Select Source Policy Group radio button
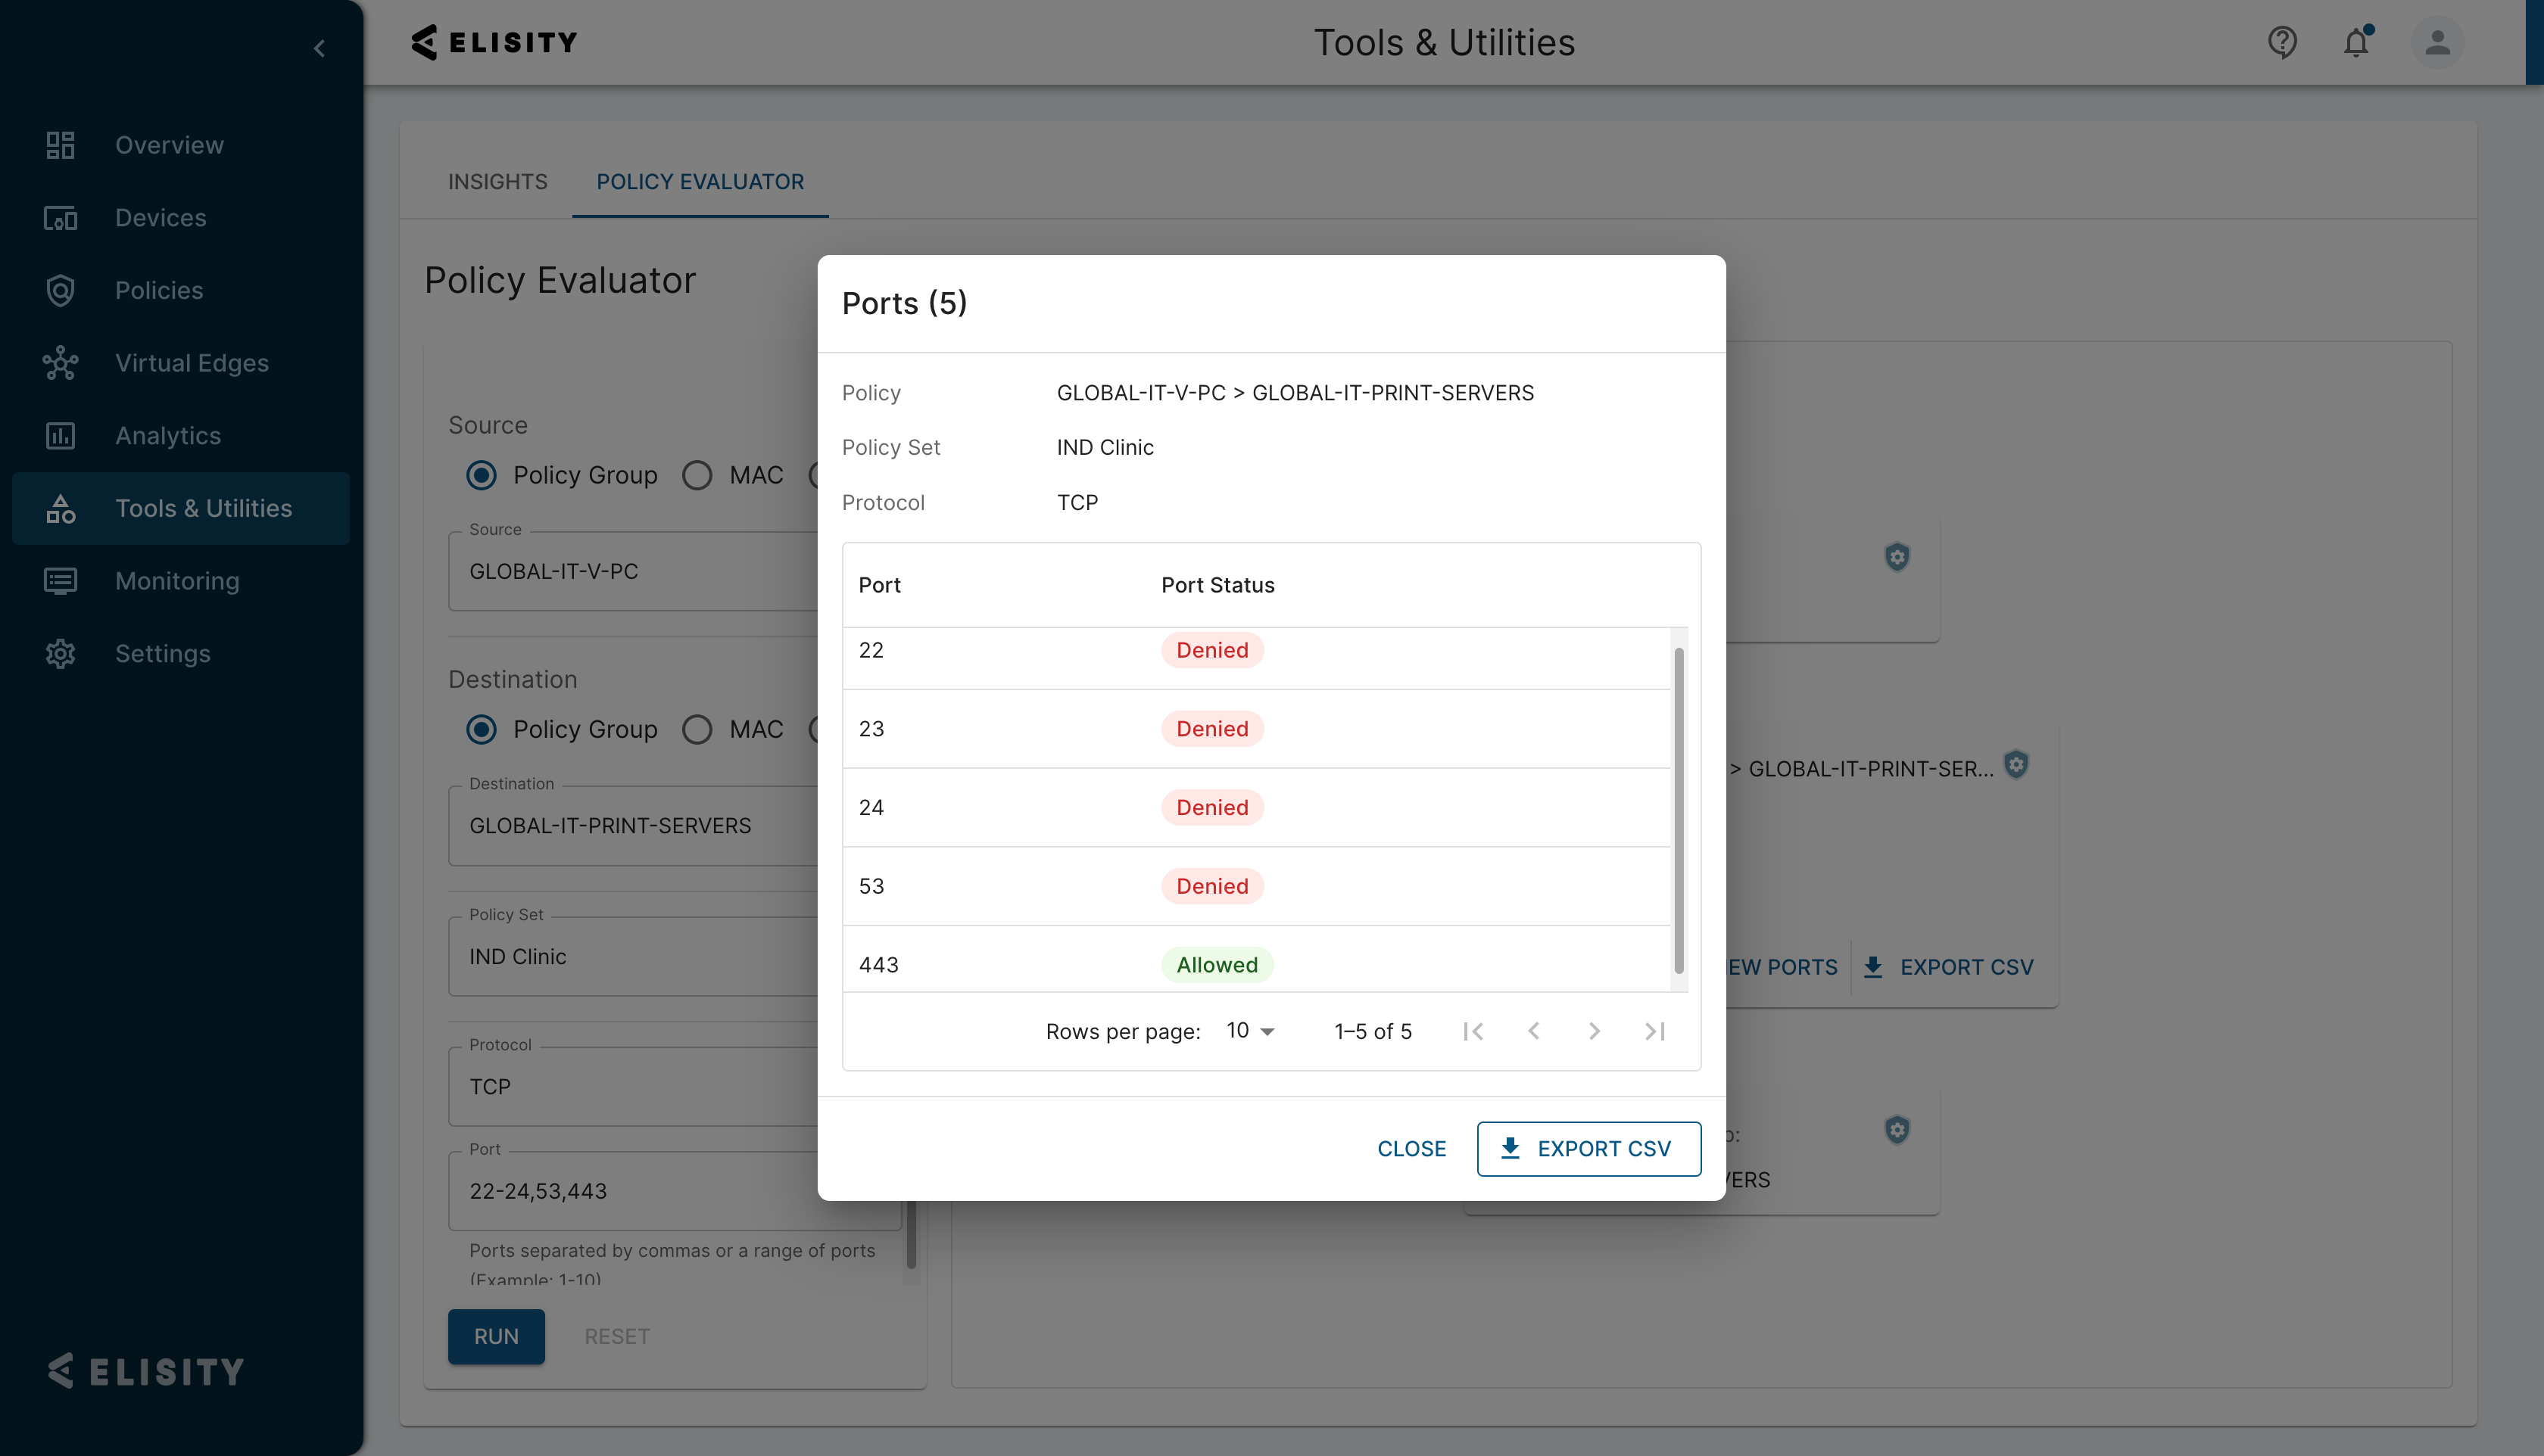Screen dimensions: 2544x1456 (482, 475)
